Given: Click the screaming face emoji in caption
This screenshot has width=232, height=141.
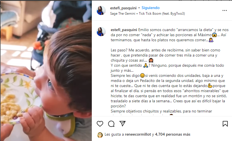Looking at the screenshot, I should pos(214,35).
